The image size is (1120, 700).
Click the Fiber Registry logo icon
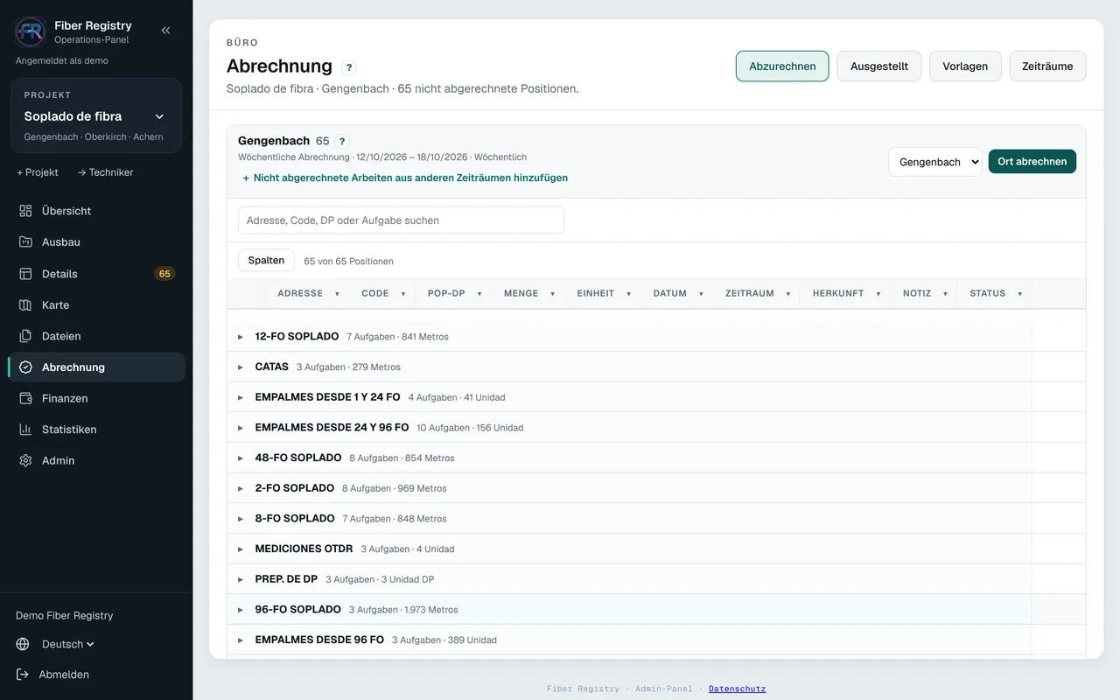pos(31,31)
